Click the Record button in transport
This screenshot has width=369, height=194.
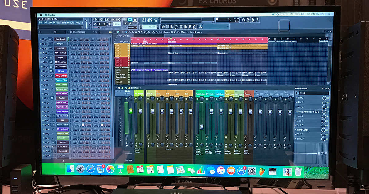tap(109, 24)
